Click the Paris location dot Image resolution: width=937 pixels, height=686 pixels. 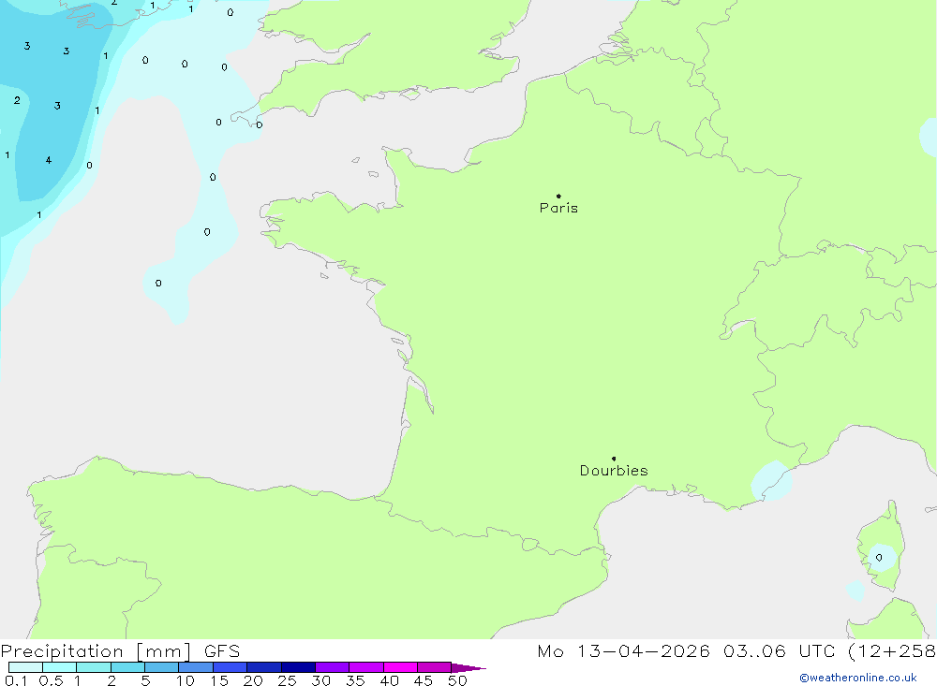[558, 196]
